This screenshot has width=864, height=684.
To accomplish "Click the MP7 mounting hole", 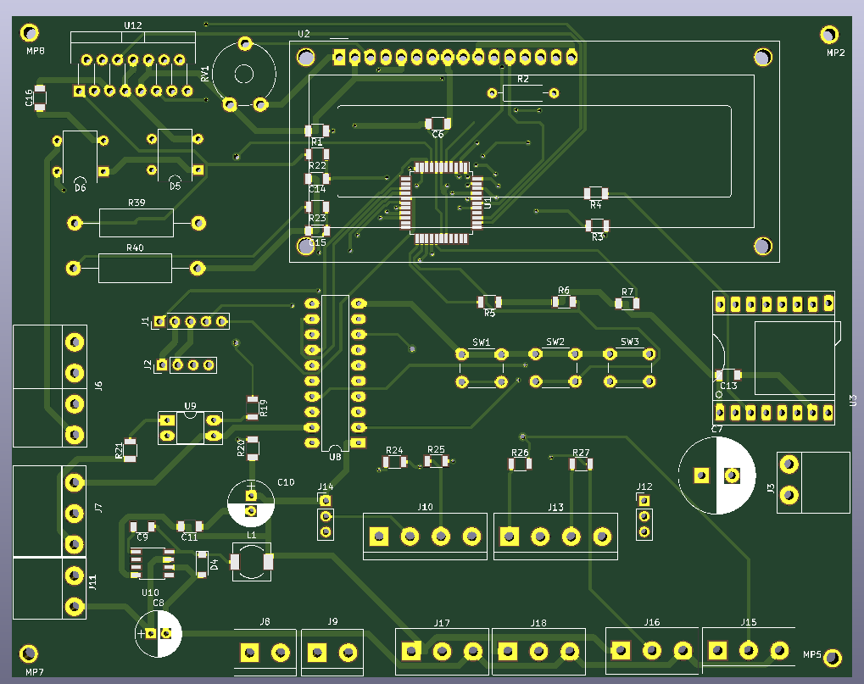I will click(x=29, y=653).
